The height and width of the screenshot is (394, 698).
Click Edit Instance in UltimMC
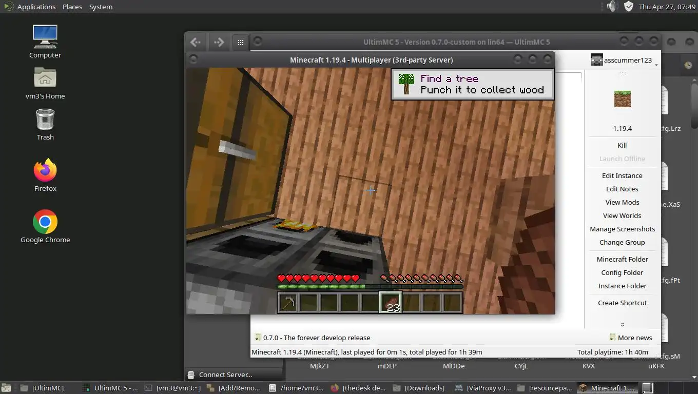click(x=622, y=175)
